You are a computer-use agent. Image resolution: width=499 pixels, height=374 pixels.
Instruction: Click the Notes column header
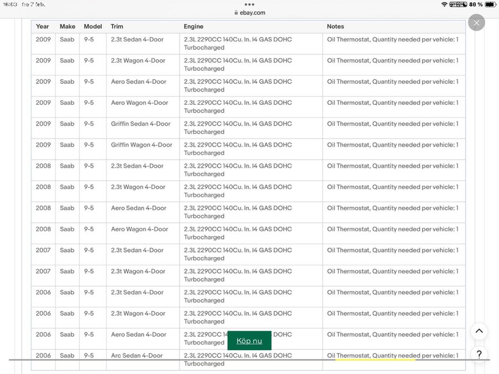click(x=335, y=27)
